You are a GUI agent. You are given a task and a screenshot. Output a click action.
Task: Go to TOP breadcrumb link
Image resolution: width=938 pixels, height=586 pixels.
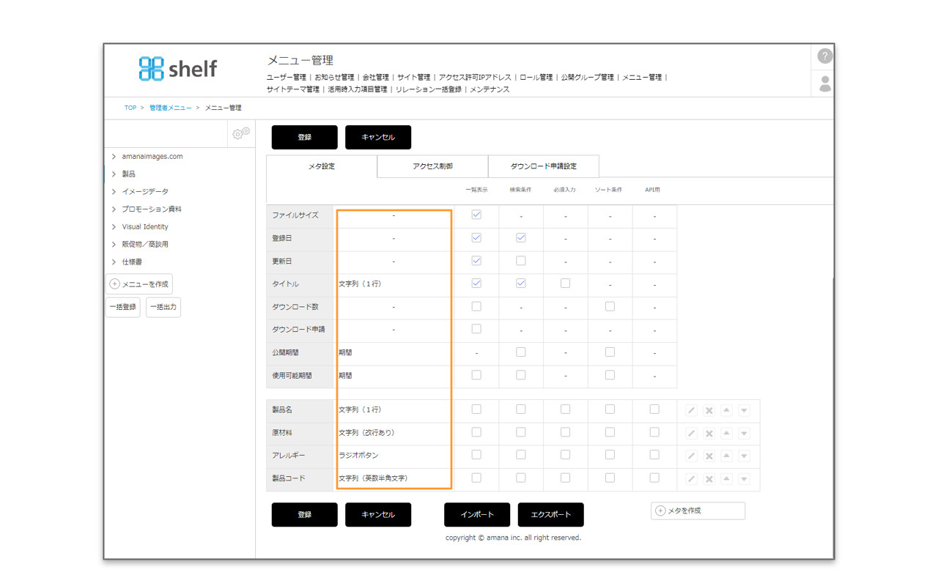pos(130,108)
